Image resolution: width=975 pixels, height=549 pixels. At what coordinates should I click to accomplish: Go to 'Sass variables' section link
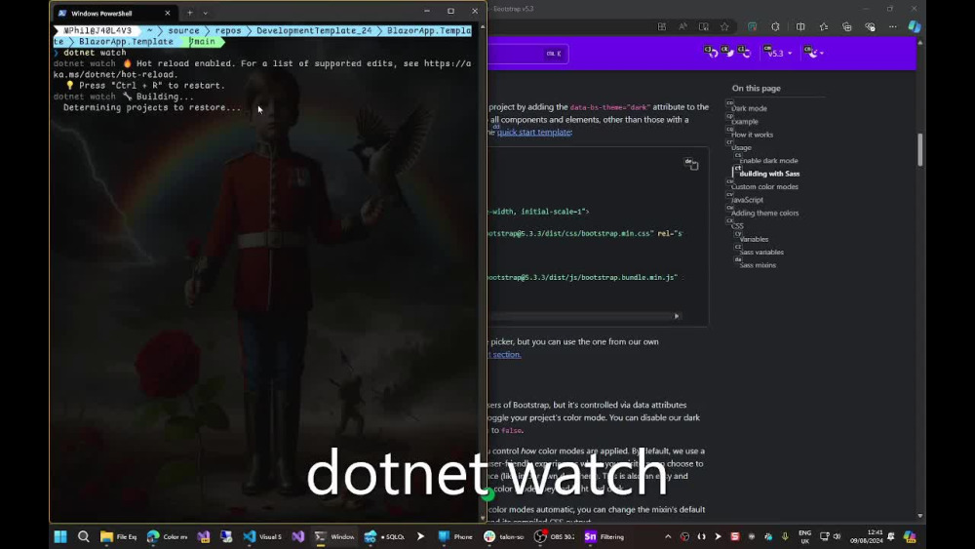(x=761, y=252)
